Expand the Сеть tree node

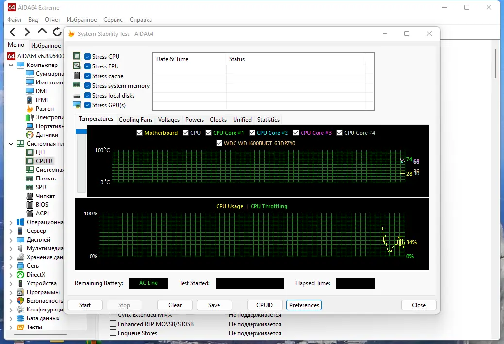pos(11,266)
